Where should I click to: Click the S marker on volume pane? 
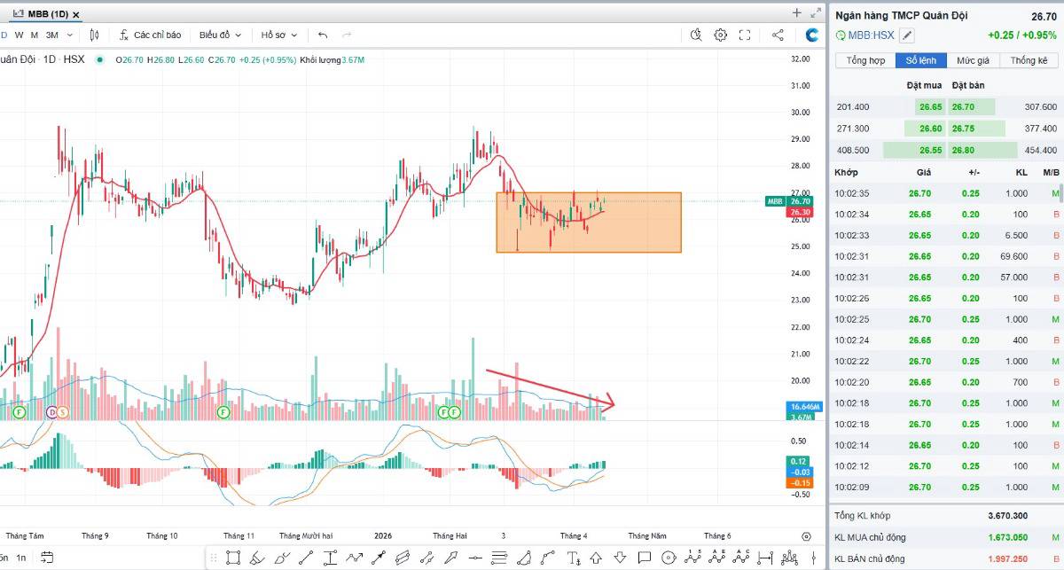[63, 412]
